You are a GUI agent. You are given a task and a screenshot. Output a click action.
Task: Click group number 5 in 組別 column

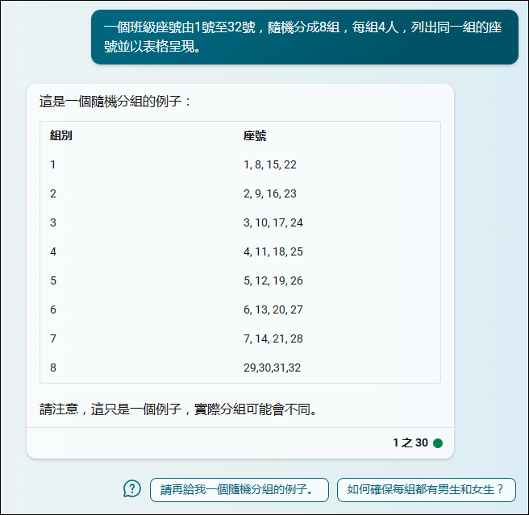(53, 280)
